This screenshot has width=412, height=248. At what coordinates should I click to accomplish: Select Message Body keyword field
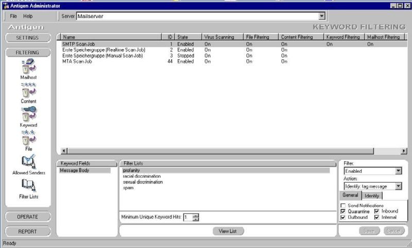(x=84, y=171)
